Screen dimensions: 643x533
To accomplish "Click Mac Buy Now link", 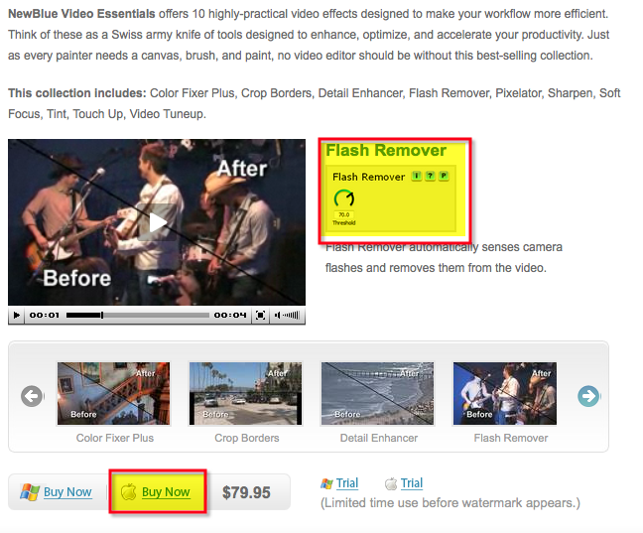I will [166, 492].
